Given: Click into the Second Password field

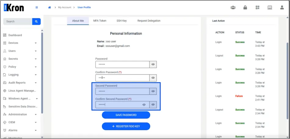Looking at the screenshot, I should coord(123,91).
